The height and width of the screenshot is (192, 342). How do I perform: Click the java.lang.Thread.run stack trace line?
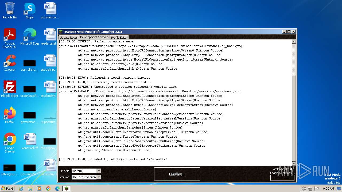coord(114,150)
